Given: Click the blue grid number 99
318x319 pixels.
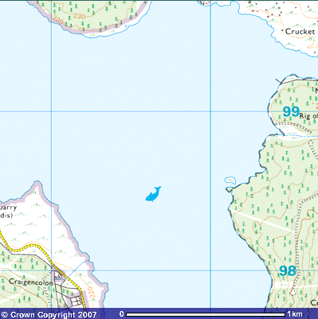Looking at the screenshot, I should point(291,111).
